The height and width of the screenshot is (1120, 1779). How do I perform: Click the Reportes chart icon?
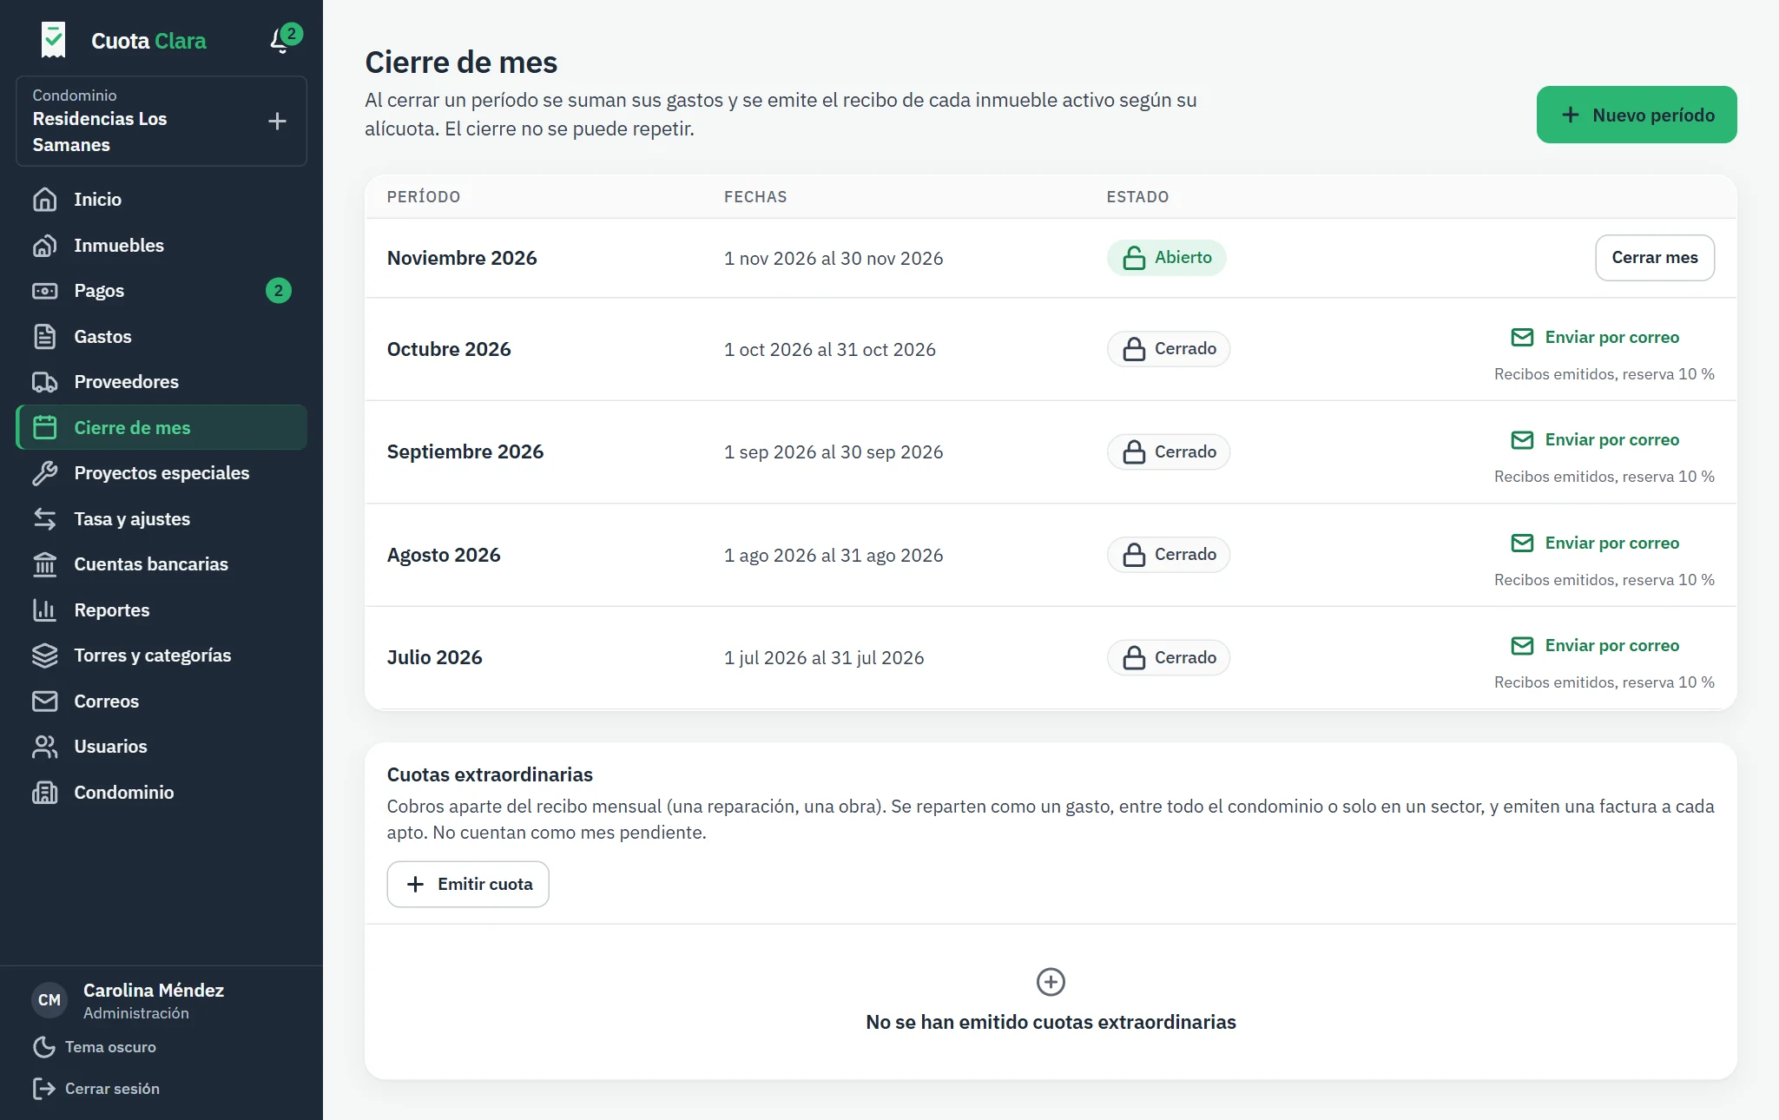point(45,610)
